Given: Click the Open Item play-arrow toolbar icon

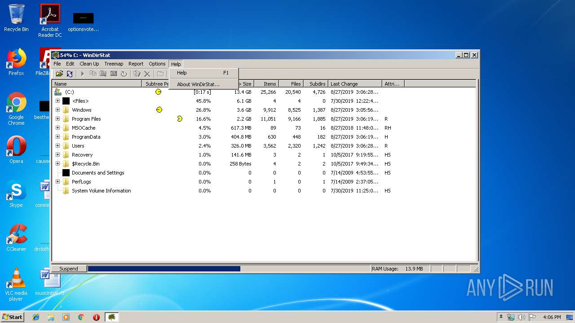Looking at the screenshot, I should point(83,74).
